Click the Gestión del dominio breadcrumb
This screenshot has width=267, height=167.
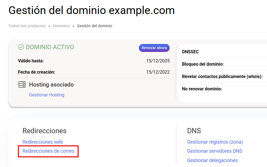(95, 26)
